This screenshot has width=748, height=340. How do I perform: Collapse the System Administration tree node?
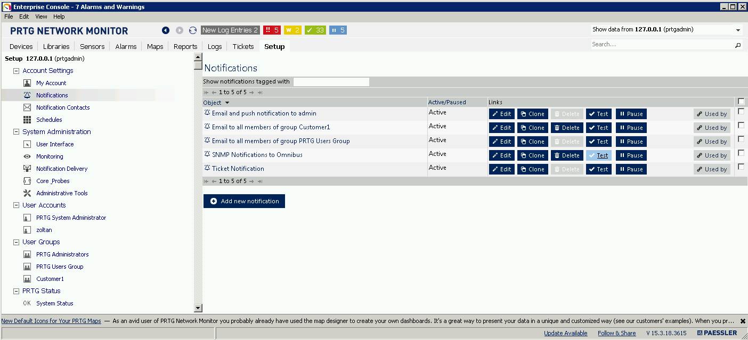[16, 132]
